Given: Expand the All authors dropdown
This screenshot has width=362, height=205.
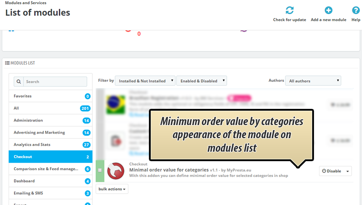Looking at the screenshot, I should tap(313, 81).
